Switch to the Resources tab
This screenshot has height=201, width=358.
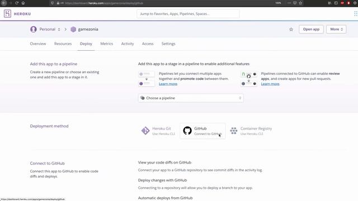point(63,44)
